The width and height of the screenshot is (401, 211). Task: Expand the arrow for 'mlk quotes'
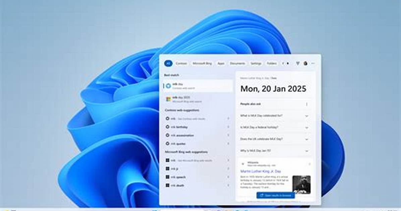tap(228, 143)
